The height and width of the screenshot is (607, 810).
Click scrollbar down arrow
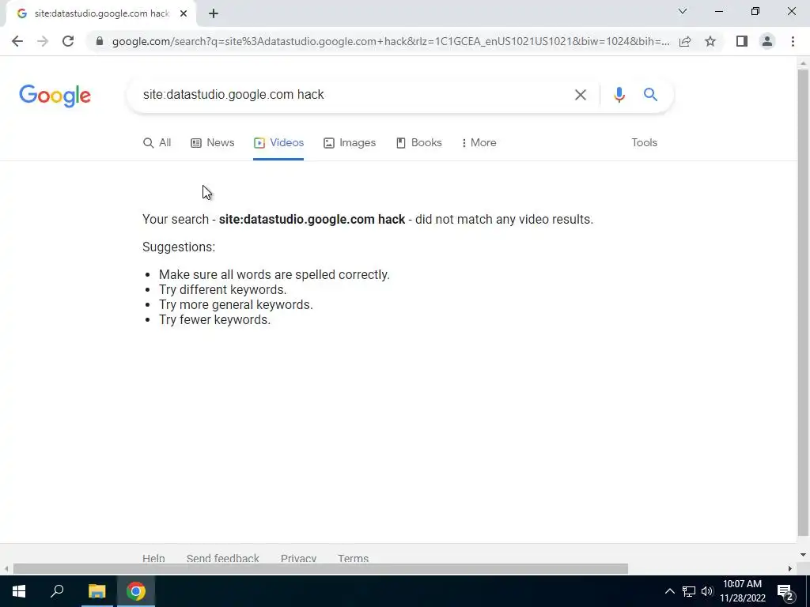[803, 555]
